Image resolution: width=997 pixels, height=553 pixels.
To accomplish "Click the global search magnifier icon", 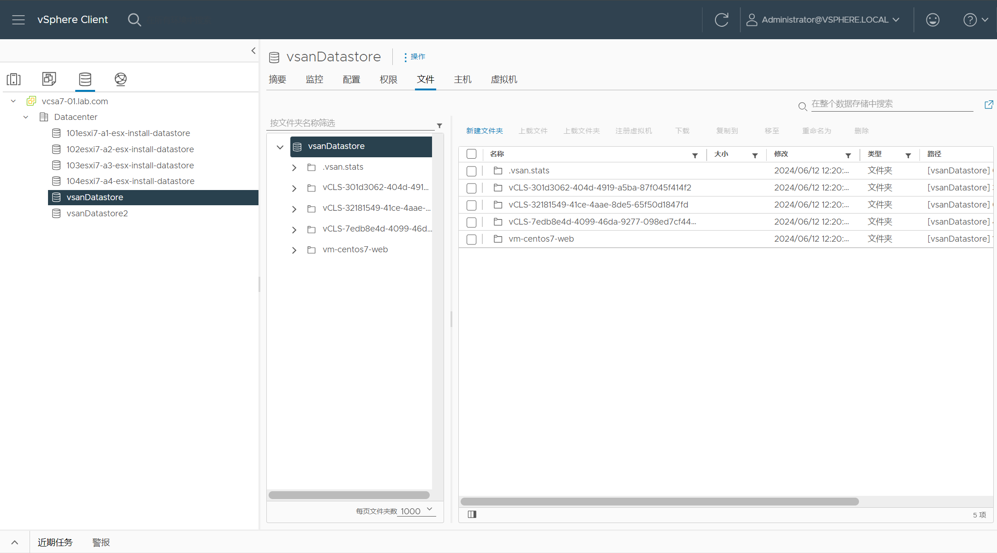I will [134, 20].
